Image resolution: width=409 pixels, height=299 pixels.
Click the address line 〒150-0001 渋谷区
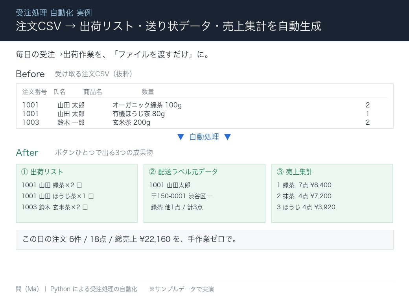(x=182, y=196)
